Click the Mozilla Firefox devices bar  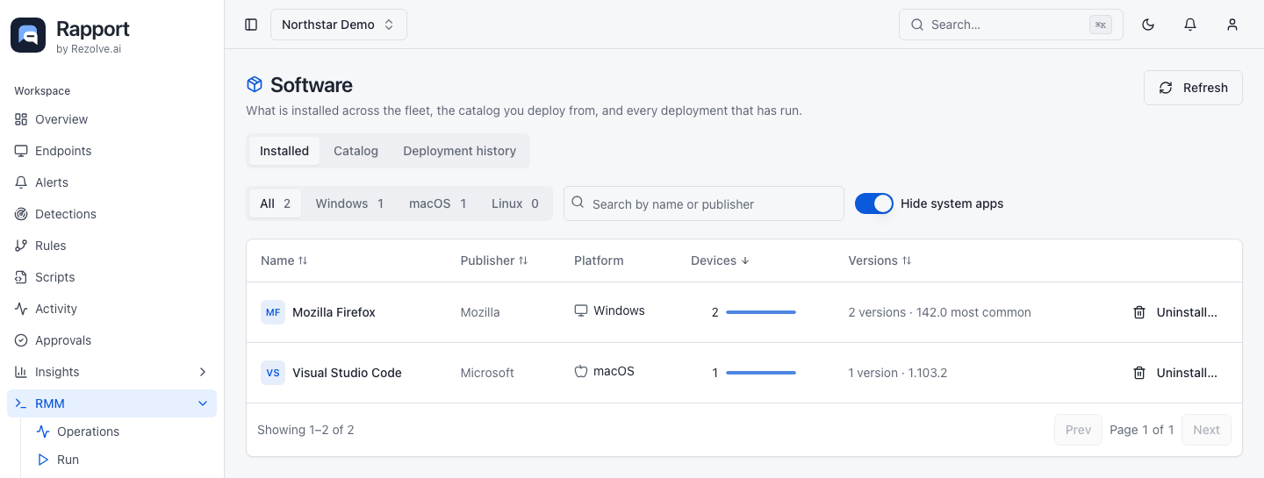(x=761, y=312)
